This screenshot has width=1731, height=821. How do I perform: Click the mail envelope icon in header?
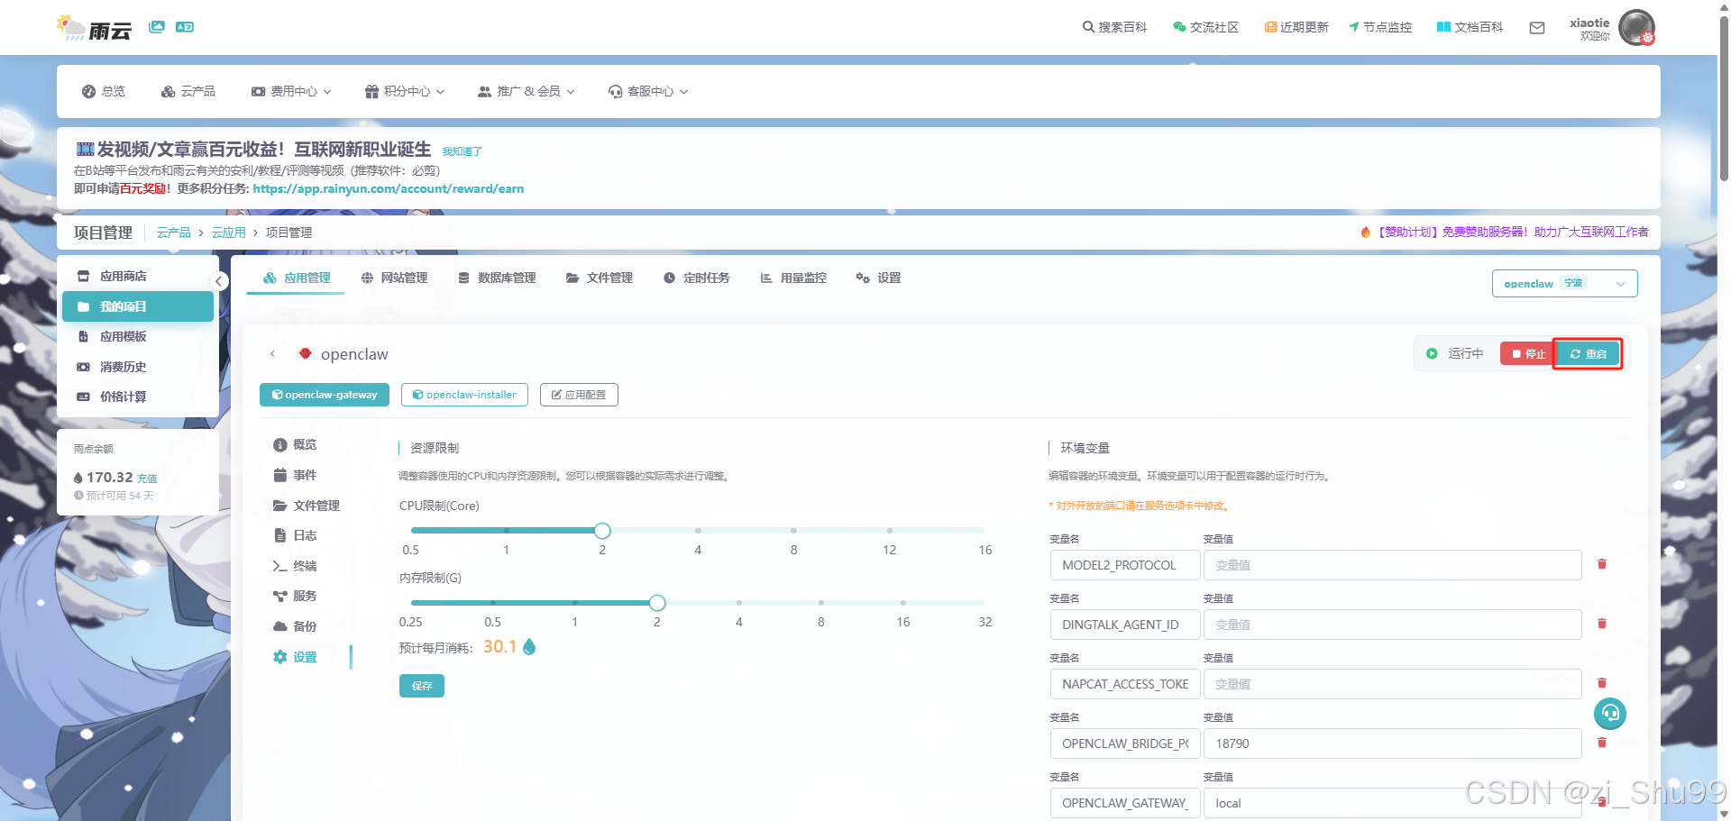point(1537,28)
